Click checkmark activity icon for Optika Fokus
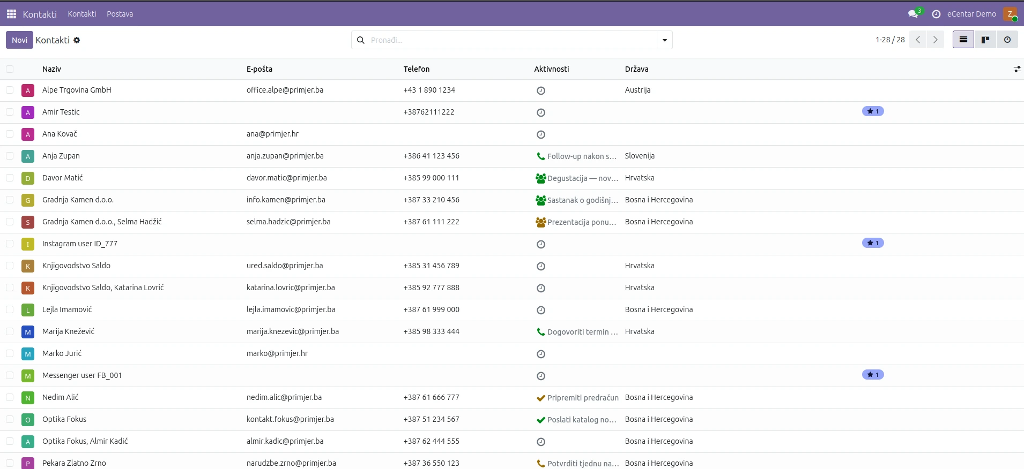This screenshot has width=1024, height=469. 540,420
